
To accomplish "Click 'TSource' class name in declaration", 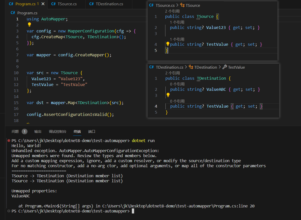I will [205, 16].
